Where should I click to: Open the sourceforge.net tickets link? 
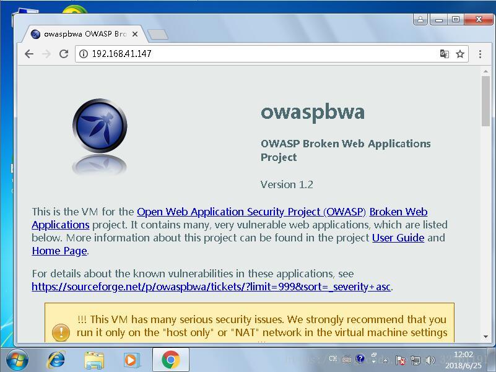[x=211, y=287]
